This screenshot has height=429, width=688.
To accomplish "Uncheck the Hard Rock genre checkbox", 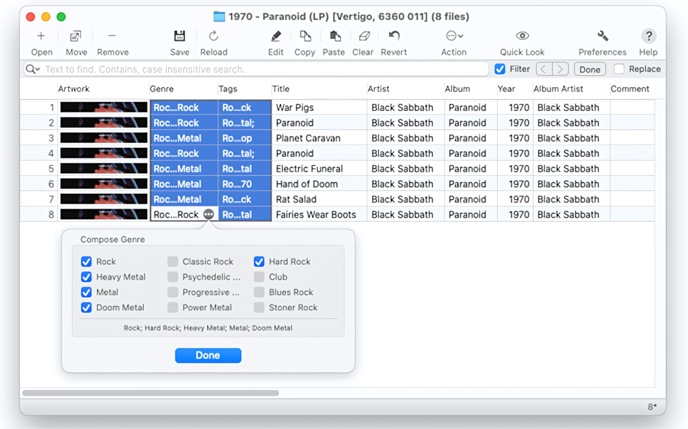I will [259, 262].
